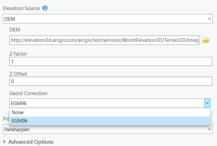Collapse the Geoid Correction dropdown arrow
The height and width of the screenshot is (146, 217).
[207, 103]
